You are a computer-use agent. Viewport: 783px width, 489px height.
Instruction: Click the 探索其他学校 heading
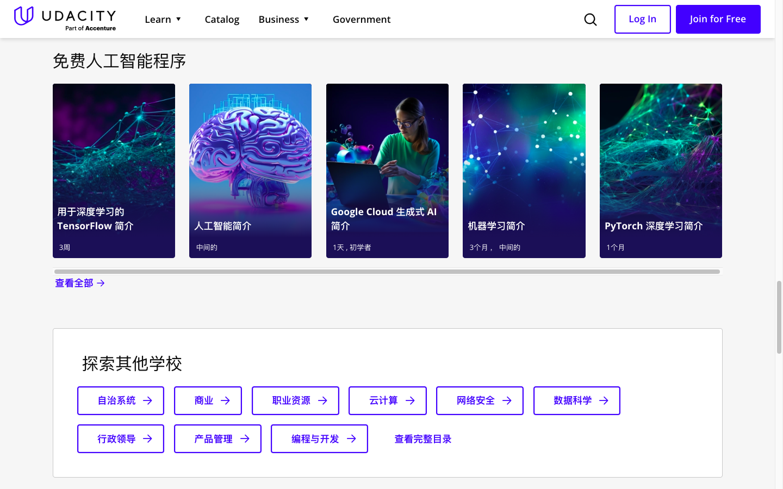(x=132, y=363)
